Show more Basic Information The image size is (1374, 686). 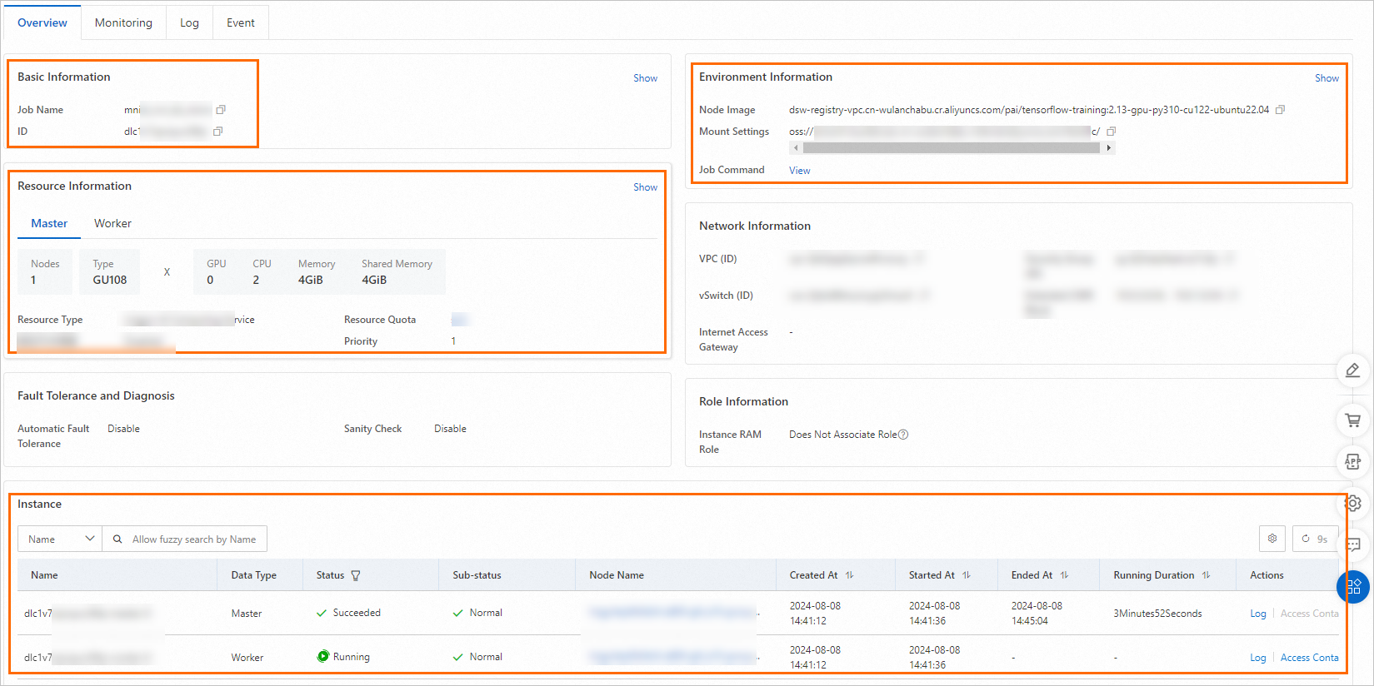point(645,78)
